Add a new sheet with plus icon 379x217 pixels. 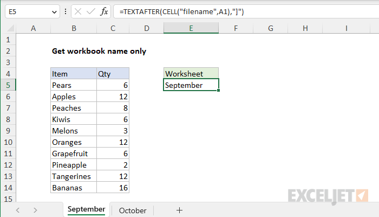pyautogui.click(x=179, y=210)
